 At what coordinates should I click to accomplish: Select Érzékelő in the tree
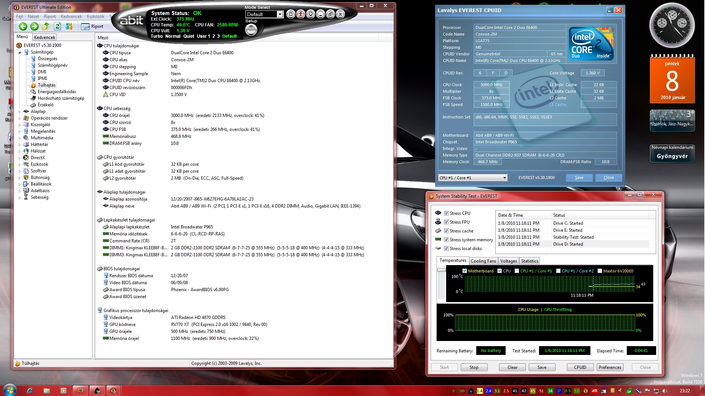coord(46,105)
